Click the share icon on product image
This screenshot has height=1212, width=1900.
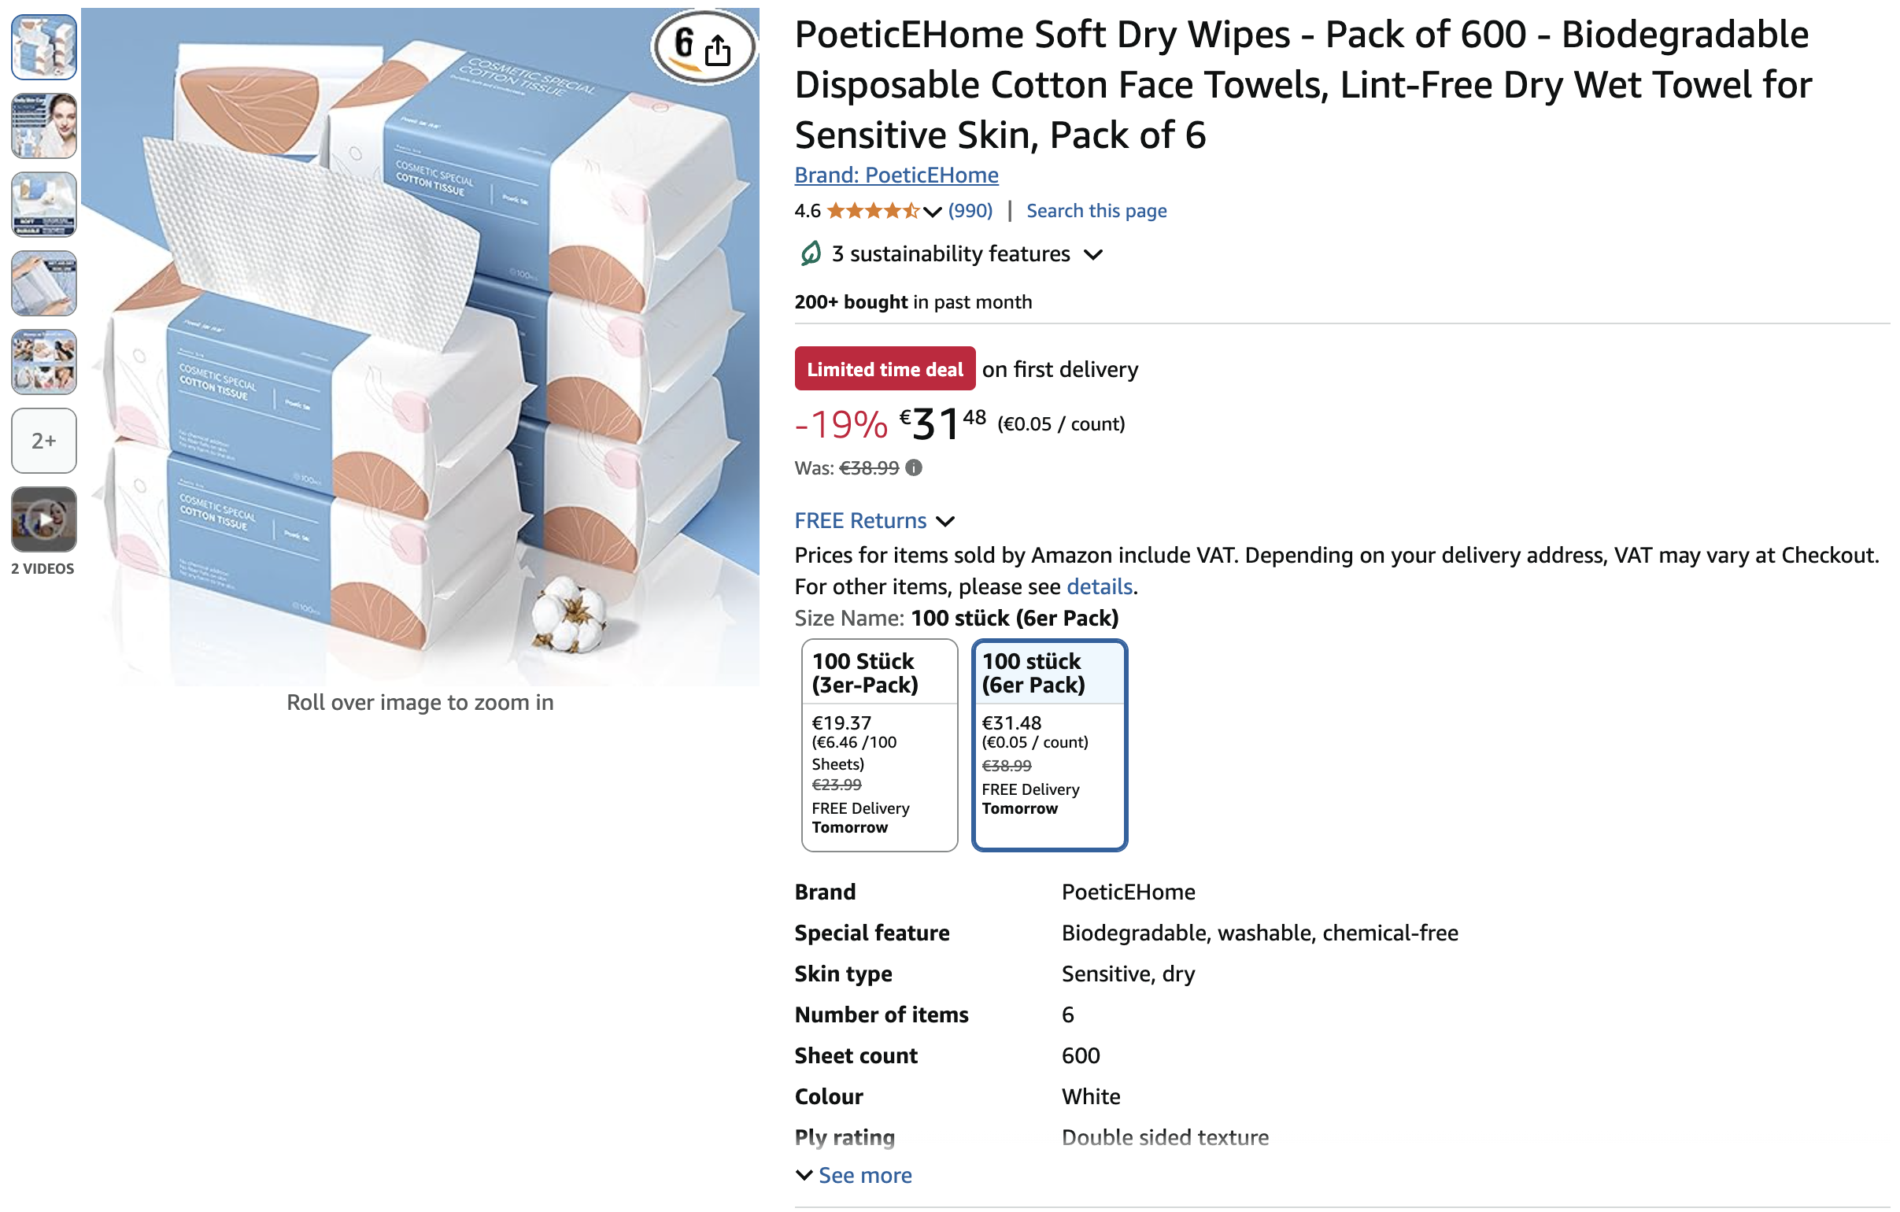click(717, 50)
